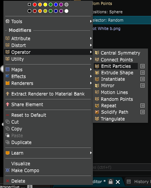This screenshot has height=188, width=151.
Task: Close the editor tab with X
Action: click(x=118, y=182)
